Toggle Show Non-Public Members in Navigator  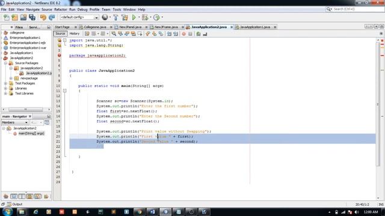29,196
